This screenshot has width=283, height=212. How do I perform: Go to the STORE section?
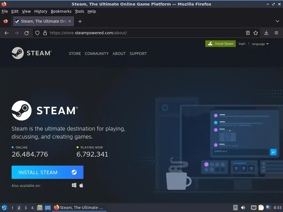click(x=75, y=54)
